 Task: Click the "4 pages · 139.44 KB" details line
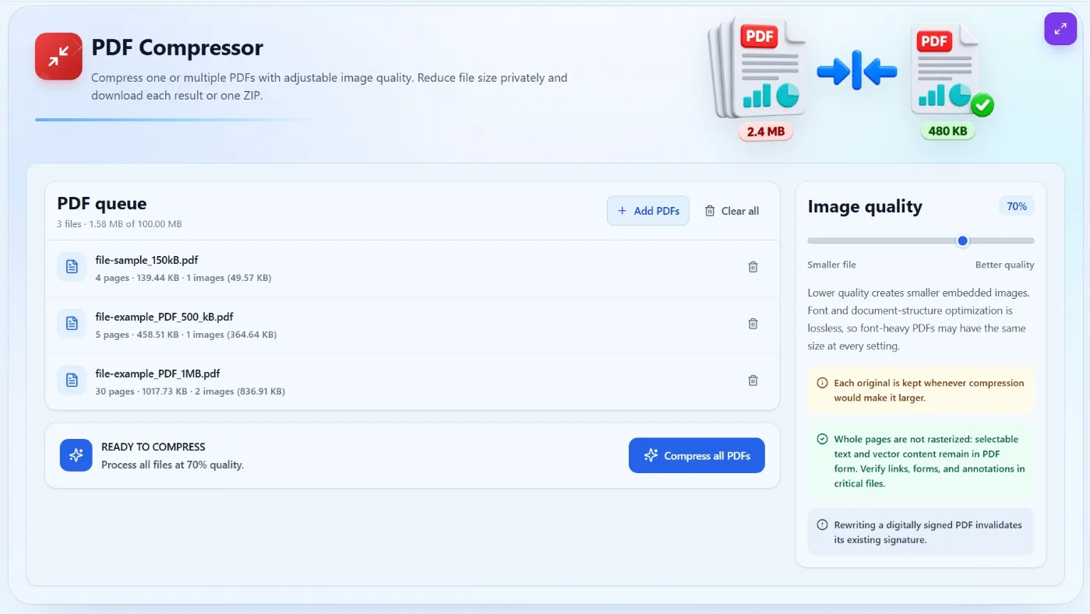coord(183,278)
